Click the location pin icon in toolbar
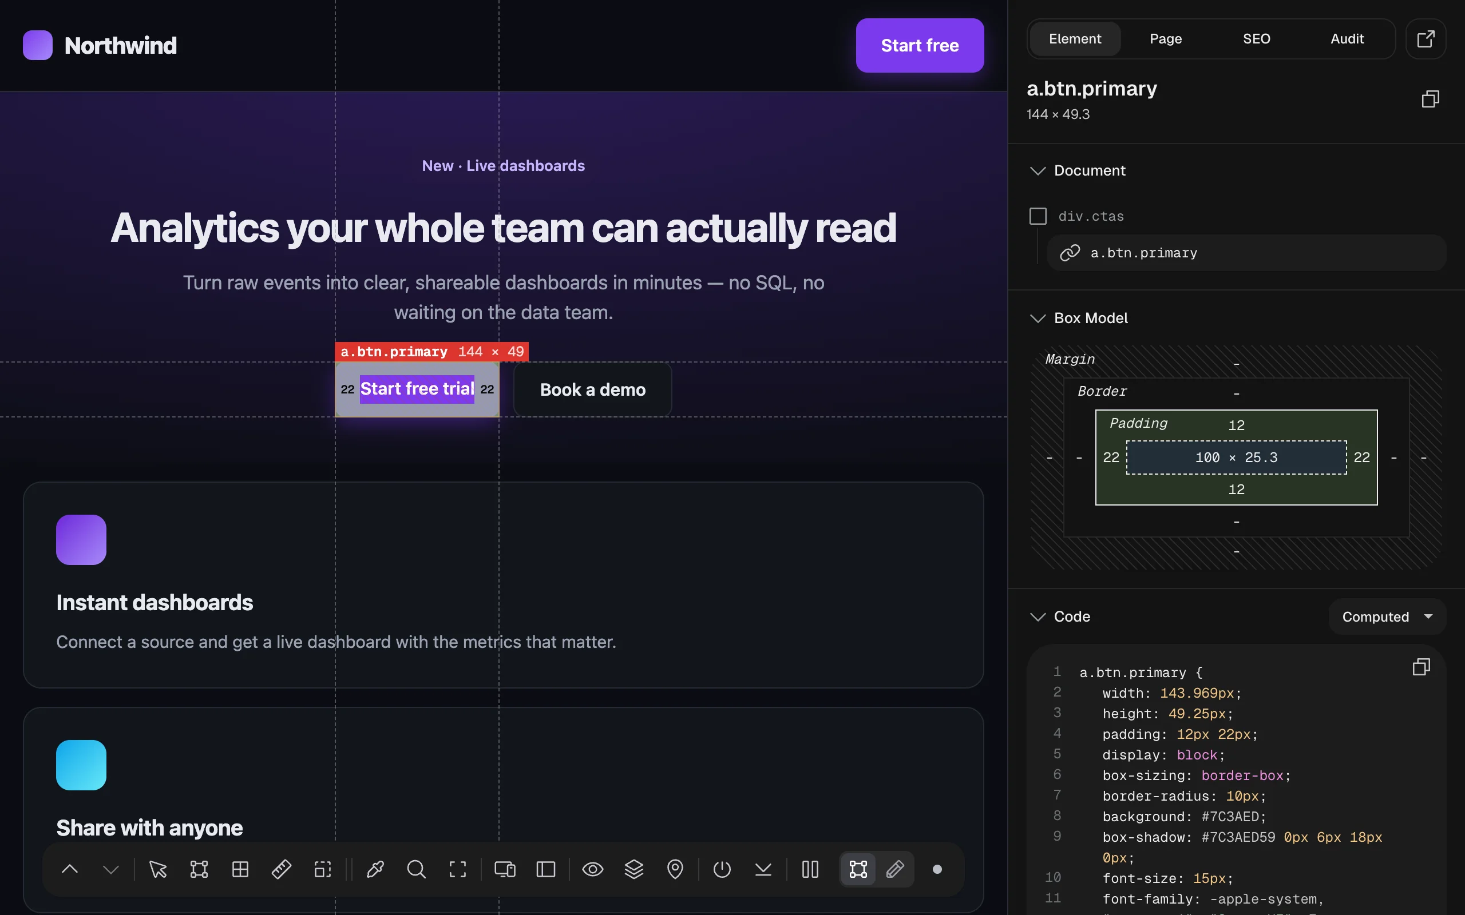 point(675,870)
